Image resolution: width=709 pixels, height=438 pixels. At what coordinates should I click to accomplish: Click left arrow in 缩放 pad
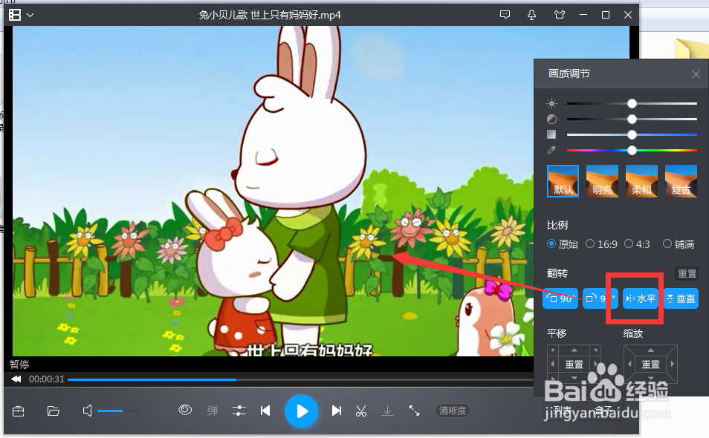pos(629,364)
